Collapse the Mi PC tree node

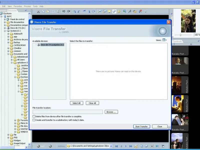[1, 16]
